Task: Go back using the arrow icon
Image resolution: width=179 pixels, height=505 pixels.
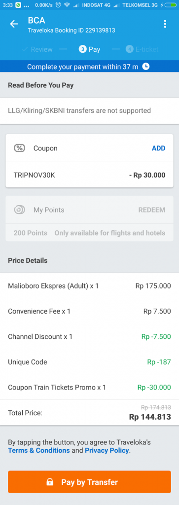Action: point(14,24)
